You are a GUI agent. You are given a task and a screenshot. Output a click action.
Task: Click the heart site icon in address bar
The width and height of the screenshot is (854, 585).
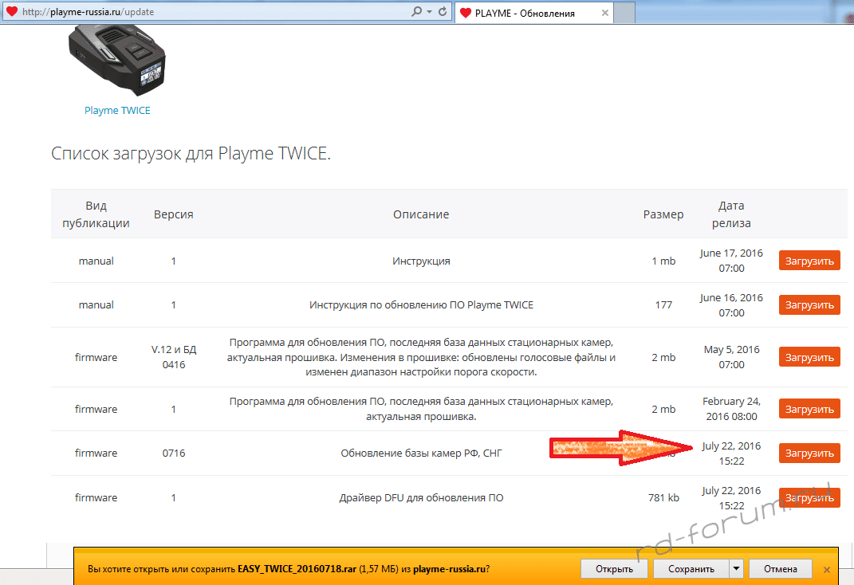pos(11,13)
